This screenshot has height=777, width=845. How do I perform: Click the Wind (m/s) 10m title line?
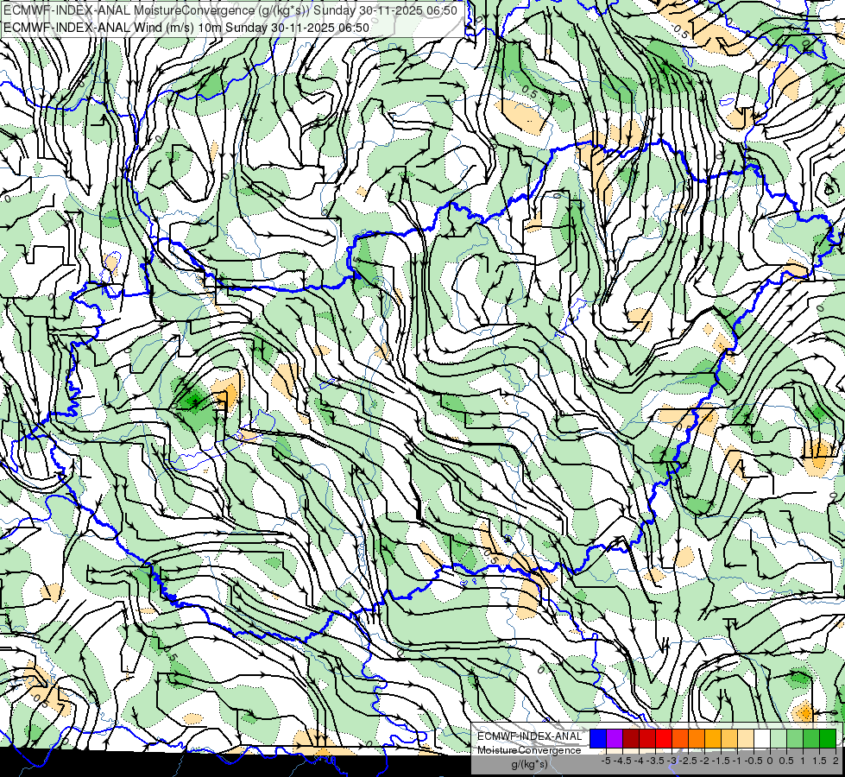pos(186,28)
